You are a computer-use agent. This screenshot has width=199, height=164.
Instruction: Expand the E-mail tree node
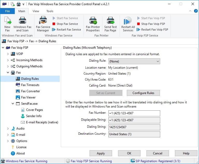point(8,135)
